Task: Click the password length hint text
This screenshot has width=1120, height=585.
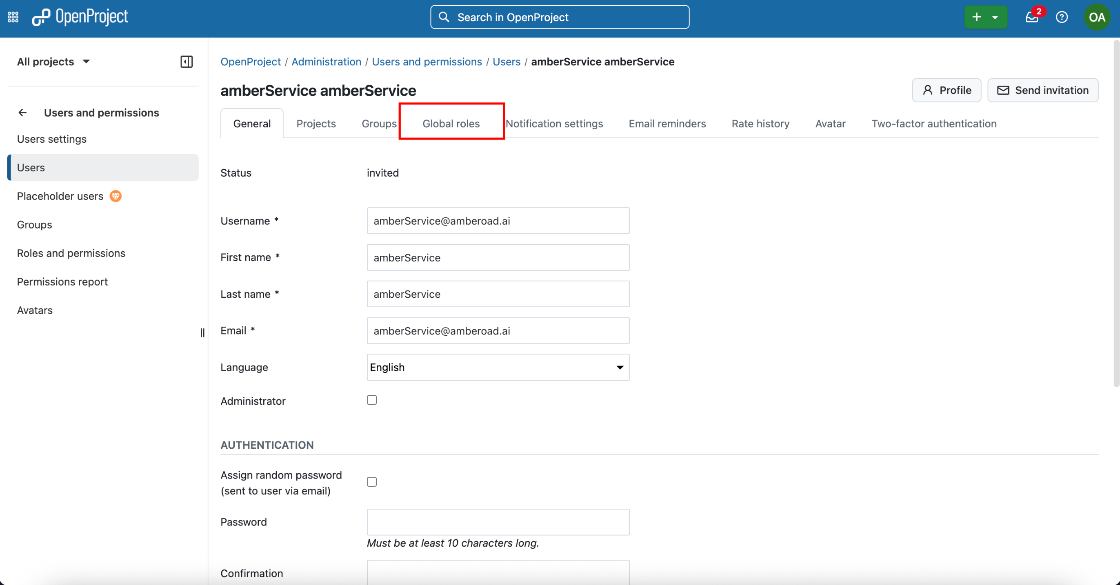Action: click(x=453, y=543)
